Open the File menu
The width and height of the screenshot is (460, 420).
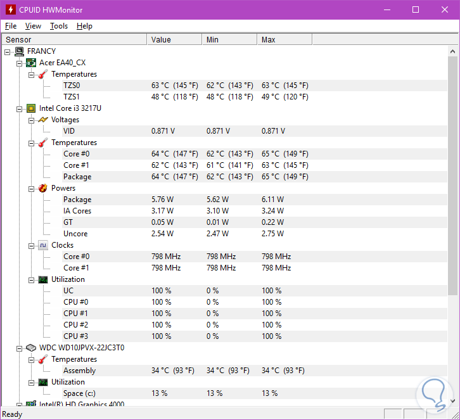point(11,26)
